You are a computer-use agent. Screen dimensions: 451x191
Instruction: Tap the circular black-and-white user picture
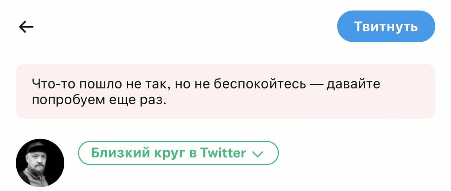40,163
